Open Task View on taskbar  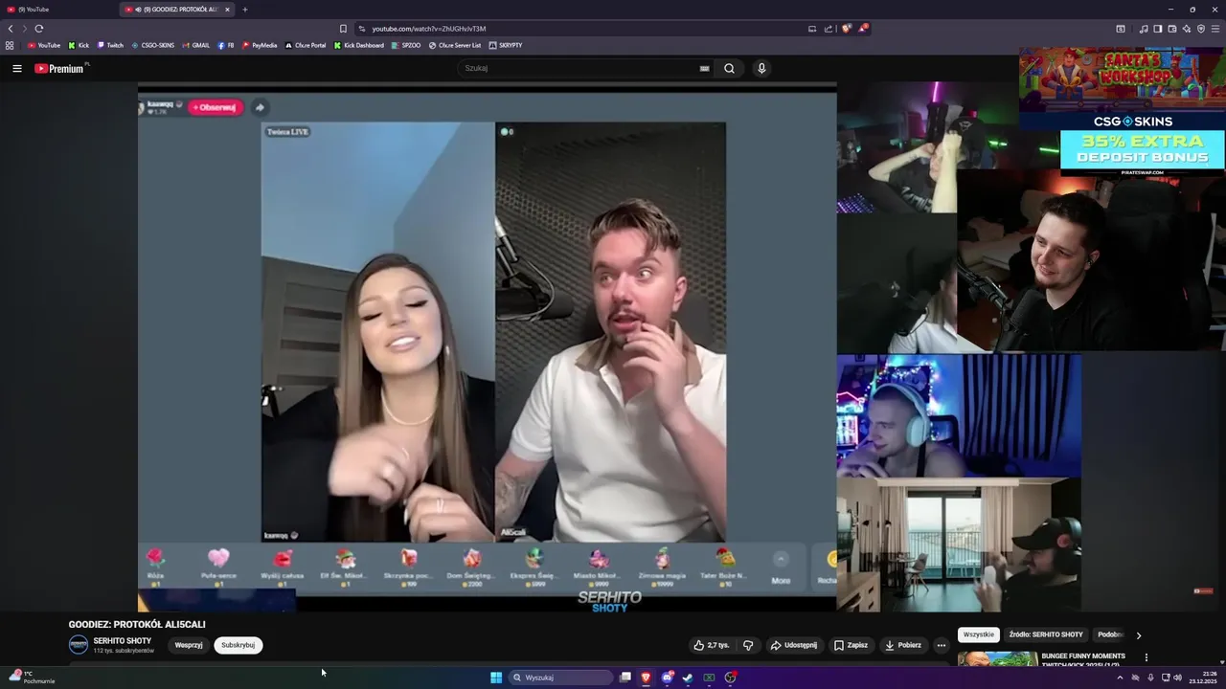(x=625, y=678)
